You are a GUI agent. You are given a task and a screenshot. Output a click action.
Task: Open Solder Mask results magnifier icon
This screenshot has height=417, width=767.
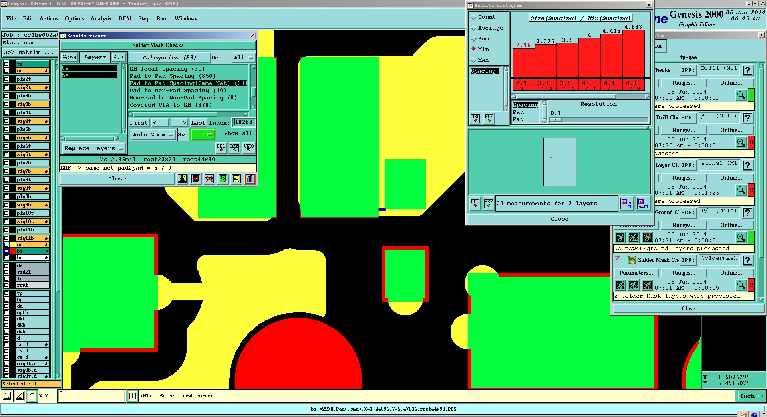[741, 285]
